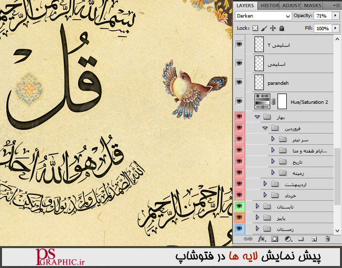Click the folder icon of تابستان group
342x268 pixels.
(x=267, y=206)
